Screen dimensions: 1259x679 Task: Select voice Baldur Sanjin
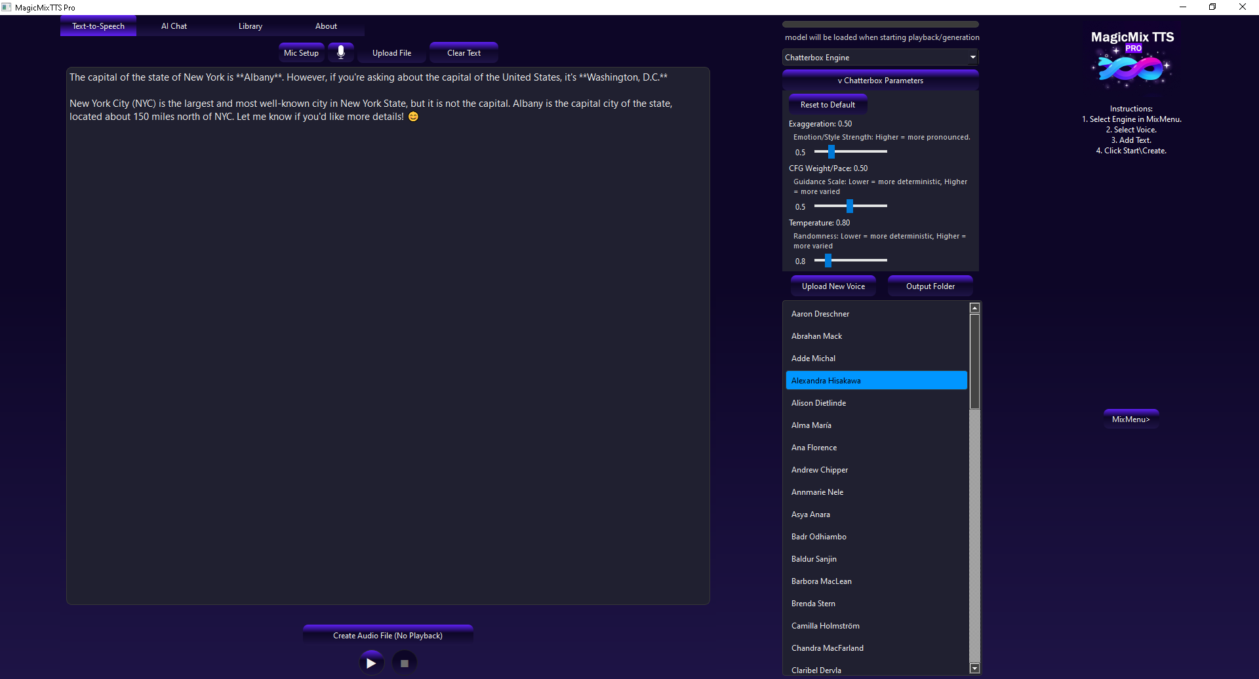coord(877,559)
